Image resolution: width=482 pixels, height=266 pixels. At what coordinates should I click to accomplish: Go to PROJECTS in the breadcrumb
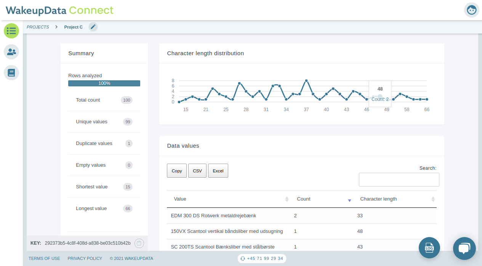pos(38,27)
